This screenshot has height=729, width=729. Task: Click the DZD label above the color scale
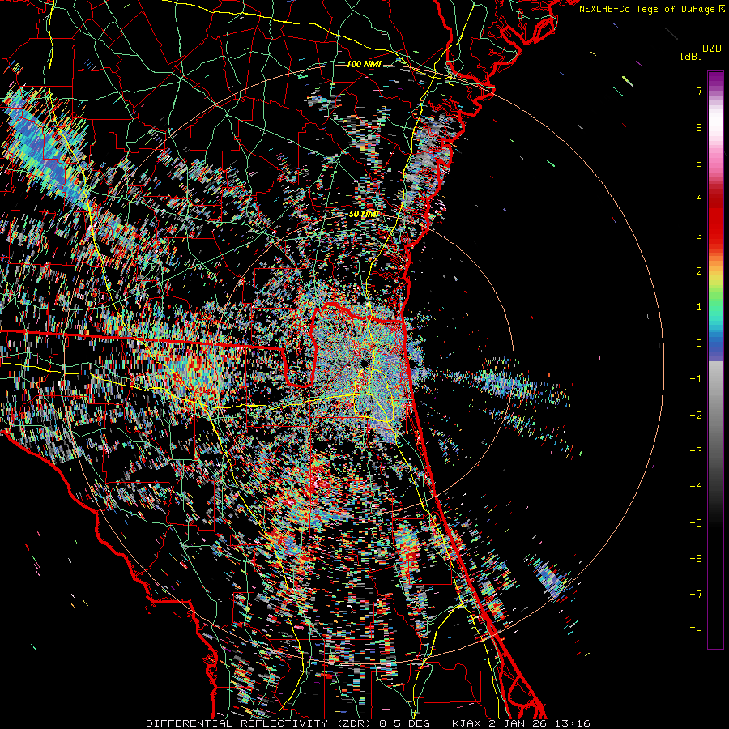point(712,49)
